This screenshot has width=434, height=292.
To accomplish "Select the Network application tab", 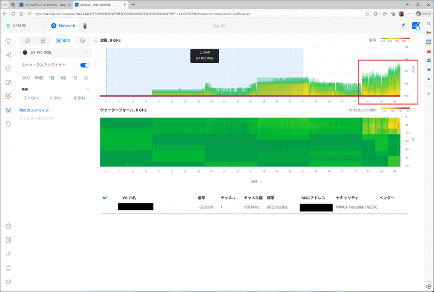I will coord(63,25).
